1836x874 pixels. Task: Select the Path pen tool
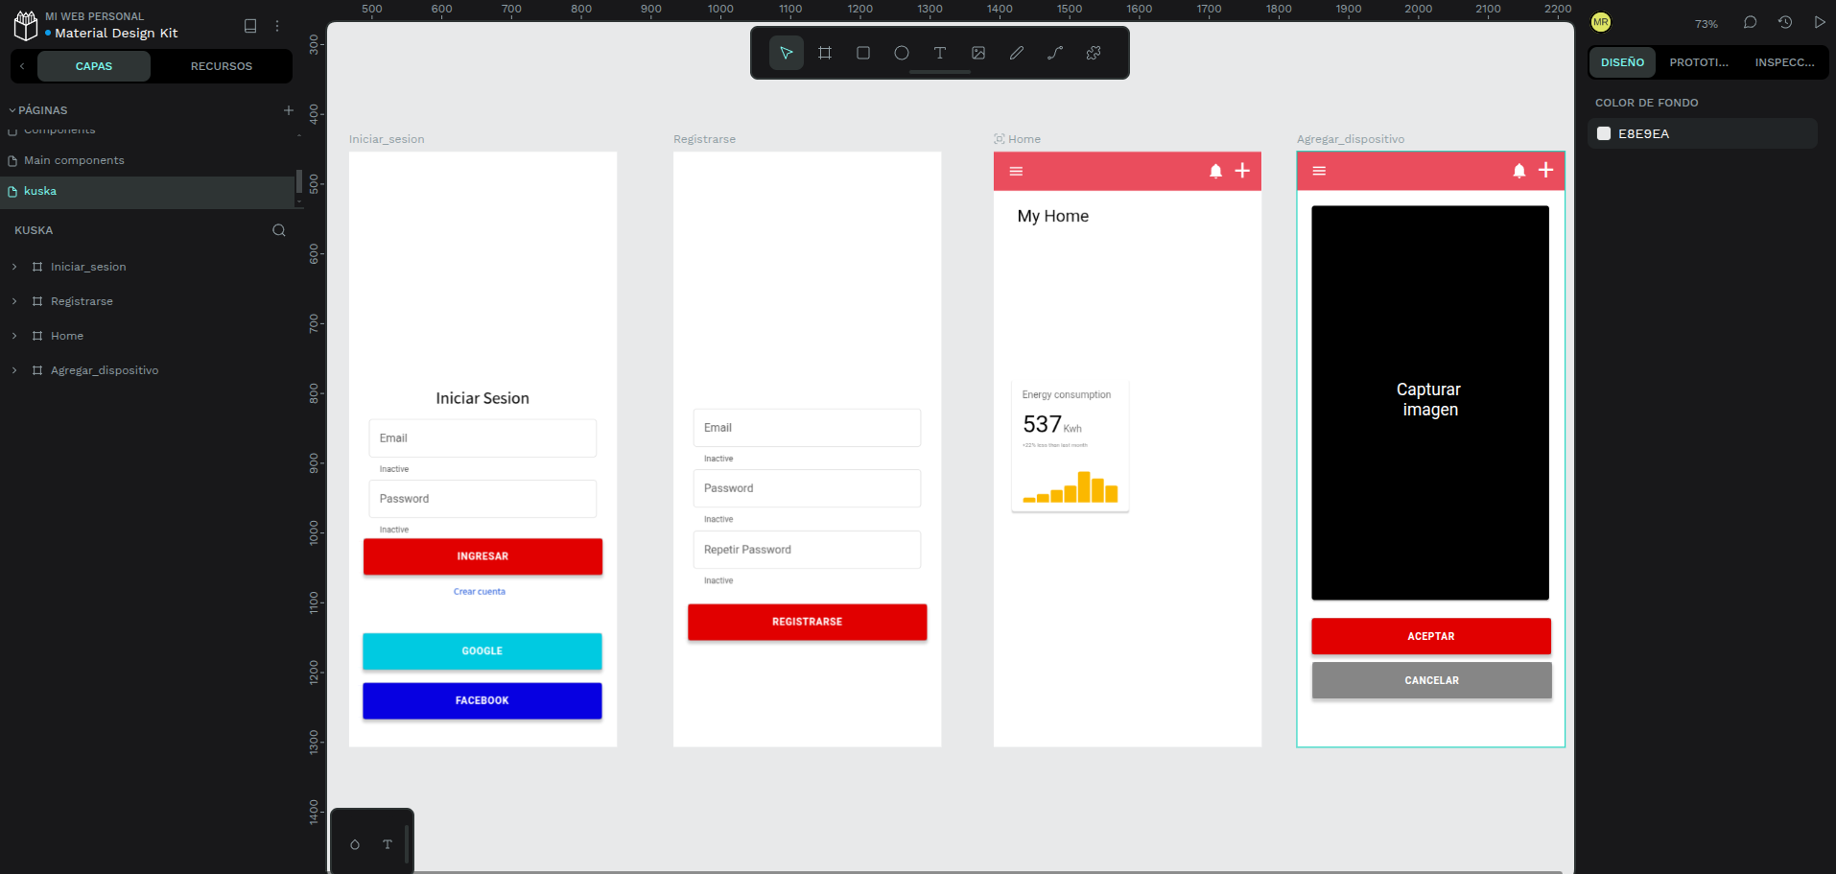(x=1054, y=53)
